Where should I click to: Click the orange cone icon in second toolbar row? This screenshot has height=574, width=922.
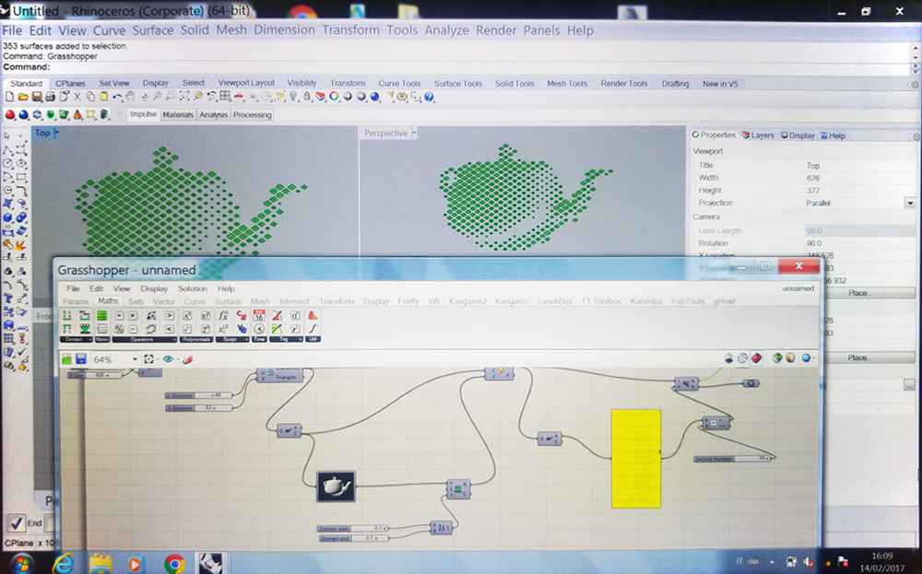77,114
